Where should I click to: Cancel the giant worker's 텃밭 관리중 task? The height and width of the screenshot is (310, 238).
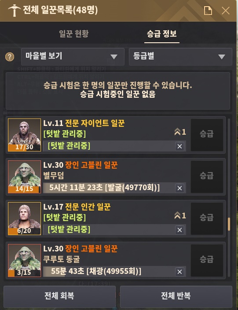pos(179,146)
